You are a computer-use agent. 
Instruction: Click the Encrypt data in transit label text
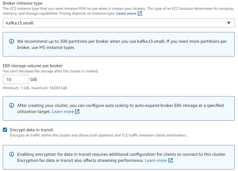pyautogui.click(x=31, y=130)
